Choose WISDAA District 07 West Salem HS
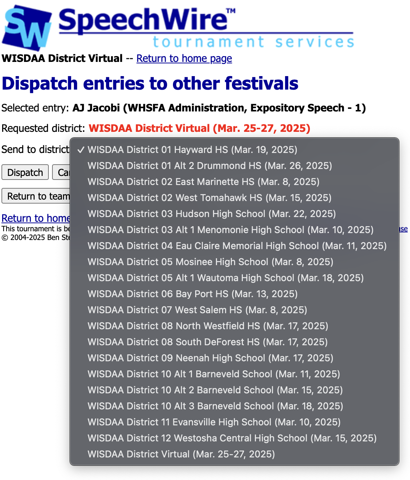The height and width of the screenshot is (480, 410). click(x=197, y=310)
